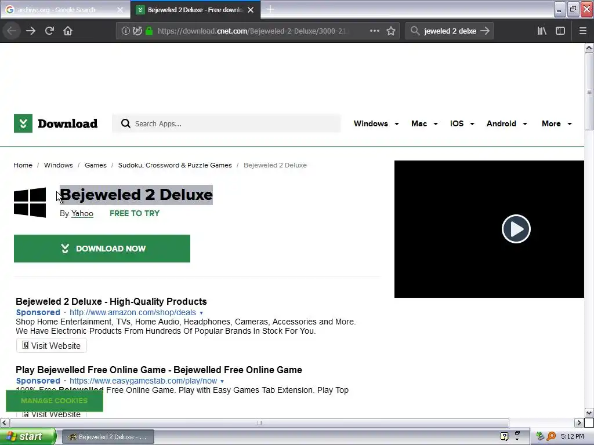The width and height of the screenshot is (594, 445).
Task: Click the vertical scrollbar down arrow
Action: pos(589,413)
